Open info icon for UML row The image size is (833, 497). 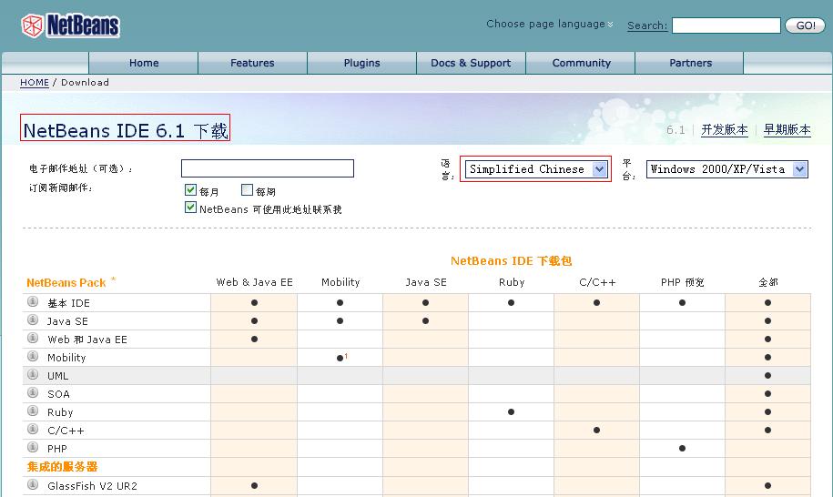(33, 374)
